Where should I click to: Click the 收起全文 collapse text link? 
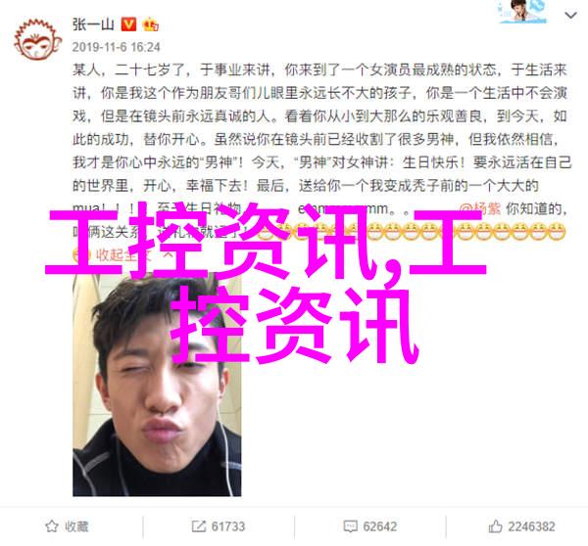click(x=123, y=255)
